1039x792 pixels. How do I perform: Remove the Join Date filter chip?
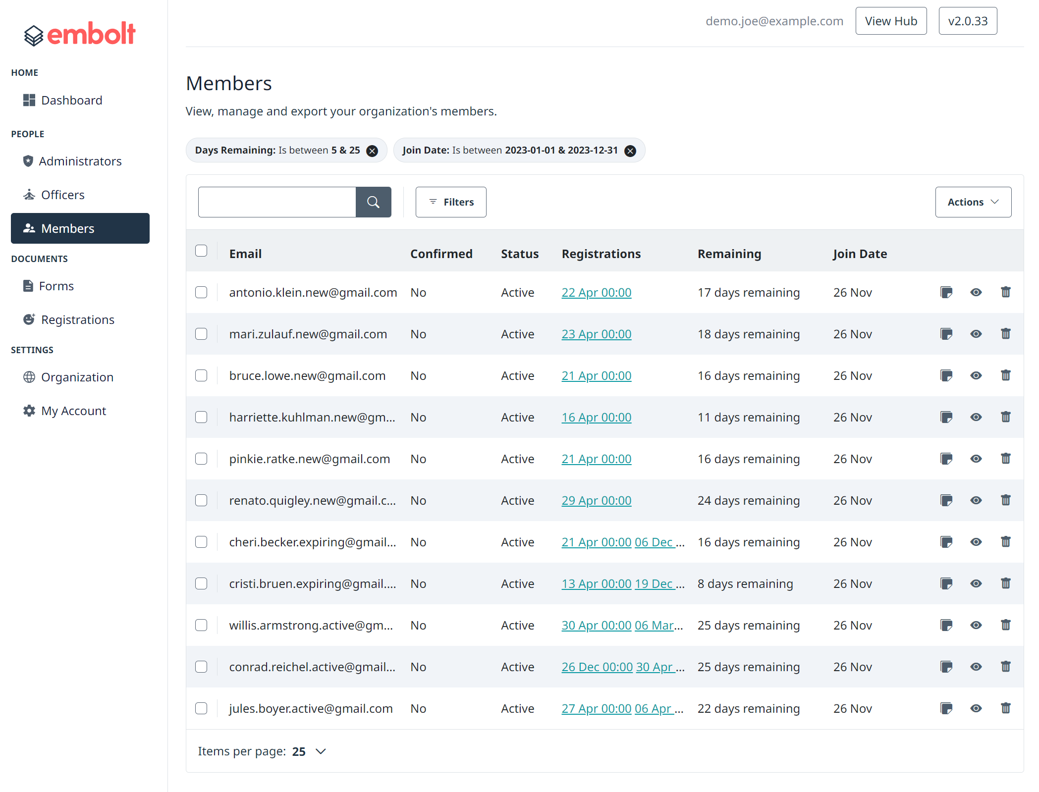[x=630, y=151]
